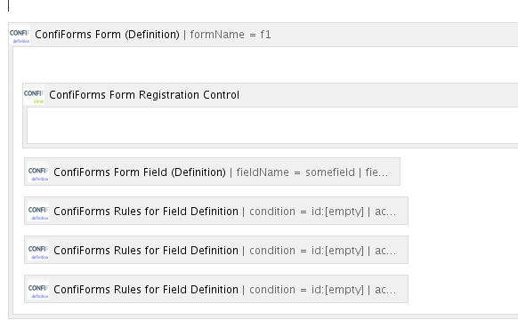The height and width of the screenshot is (336, 518).
Task: Select the ConfiForms Form Registration Control icon
Action: [x=34, y=95]
